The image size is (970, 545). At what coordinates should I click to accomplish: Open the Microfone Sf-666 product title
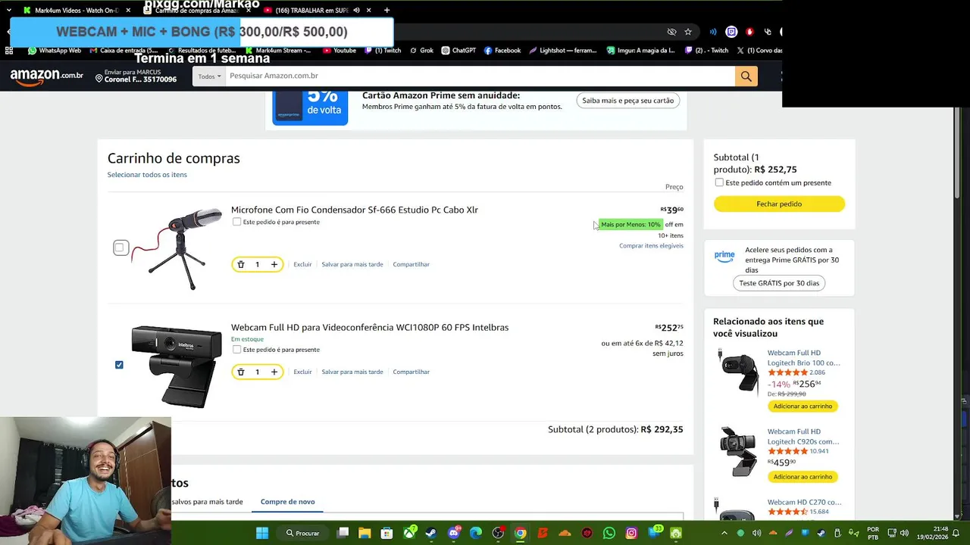pos(354,210)
